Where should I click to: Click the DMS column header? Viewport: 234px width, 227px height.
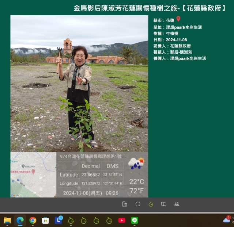click(113, 166)
